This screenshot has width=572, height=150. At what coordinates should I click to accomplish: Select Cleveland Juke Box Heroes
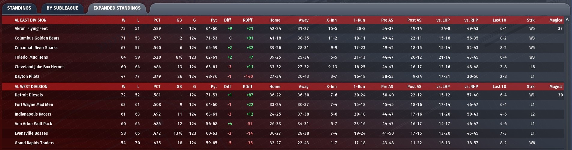[x=39, y=67]
